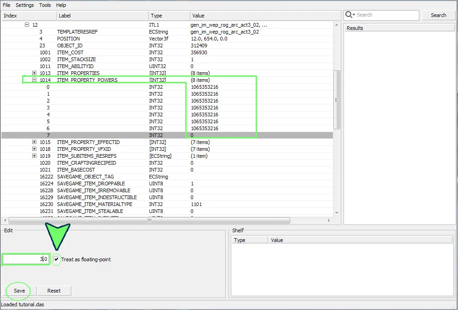
Task: Select the ITEM_COST row
Action: (x=70, y=52)
